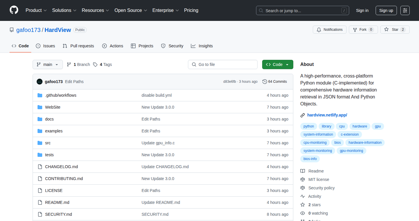View the 1 Branch list
The width and height of the screenshot is (419, 221).
[x=79, y=64]
